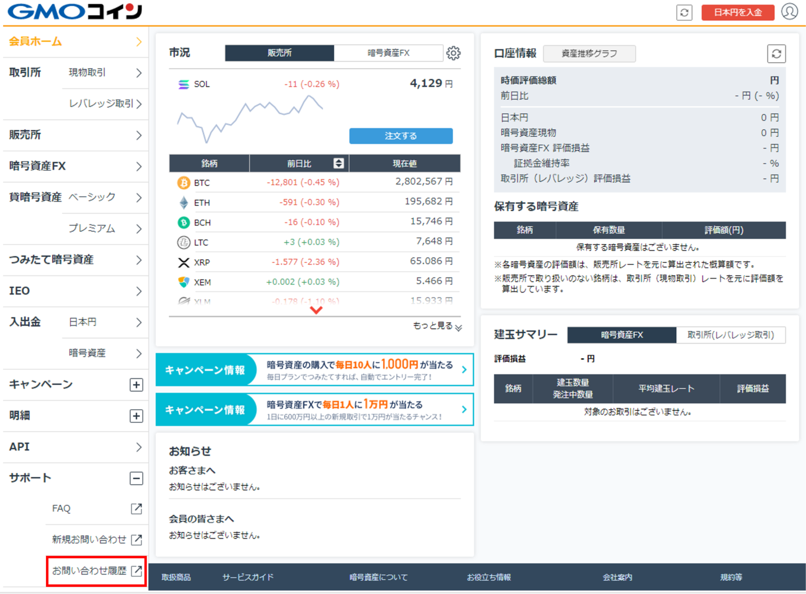Click the BTC coin icon

tap(183, 183)
